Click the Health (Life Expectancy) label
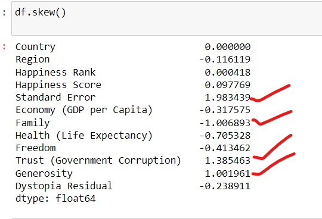Viewport: 322px width, 219px height. (x=84, y=136)
